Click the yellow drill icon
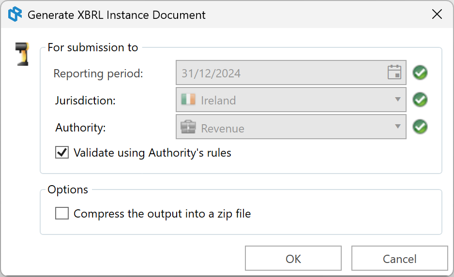Screen dimensions: 454x277 (22, 54)
